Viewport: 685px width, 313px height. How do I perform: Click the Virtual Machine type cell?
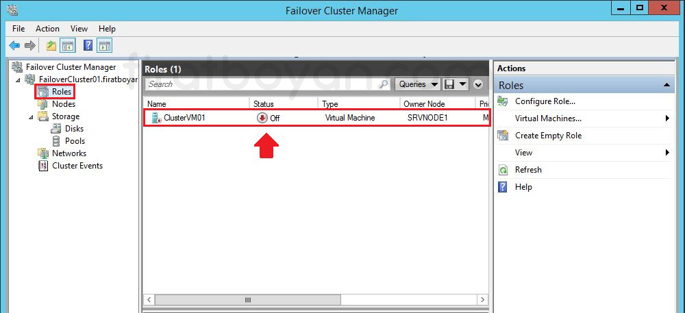click(x=350, y=118)
